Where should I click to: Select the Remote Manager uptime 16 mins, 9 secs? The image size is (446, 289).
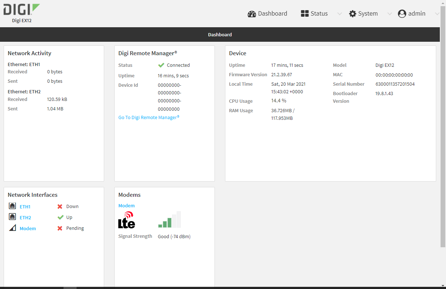pyautogui.click(x=173, y=76)
